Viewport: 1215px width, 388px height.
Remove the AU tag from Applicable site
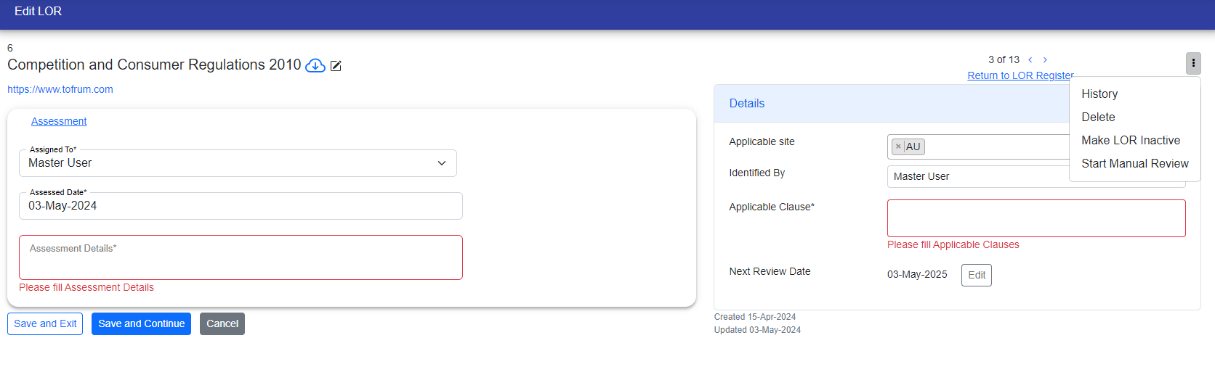pyautogui.click(x=898, y=146)
